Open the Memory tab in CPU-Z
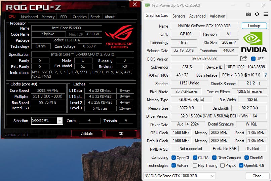 pyautogui.click(x=48, y=17)
